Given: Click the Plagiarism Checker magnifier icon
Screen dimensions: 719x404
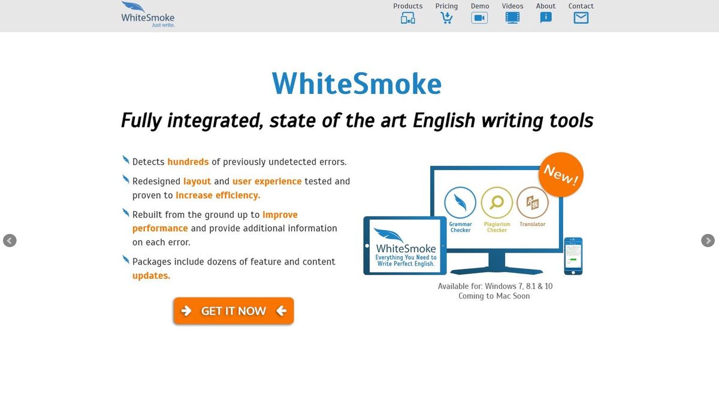Looking at the screenshot, I should pos(497,202).
